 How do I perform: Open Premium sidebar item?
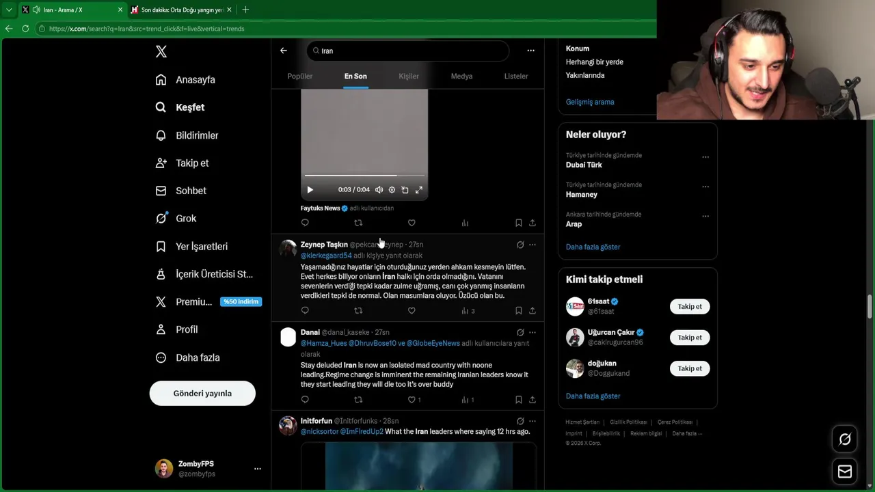coord(208,301)
